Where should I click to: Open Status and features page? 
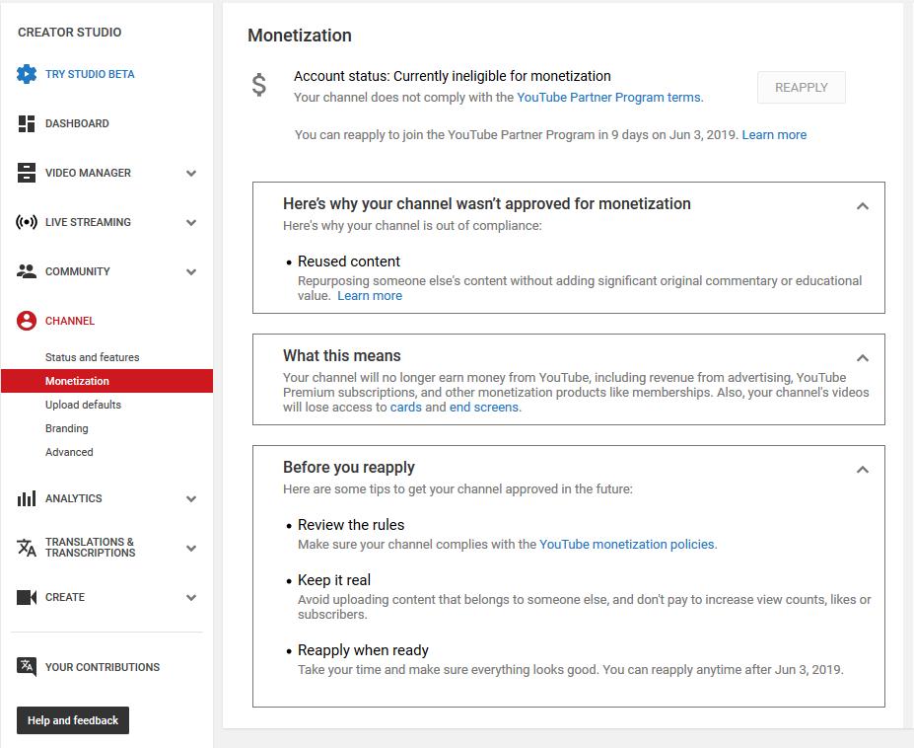click(92, 357)
